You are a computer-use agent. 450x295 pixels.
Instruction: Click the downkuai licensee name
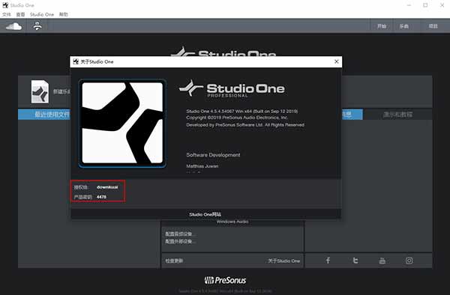[107, 187]
